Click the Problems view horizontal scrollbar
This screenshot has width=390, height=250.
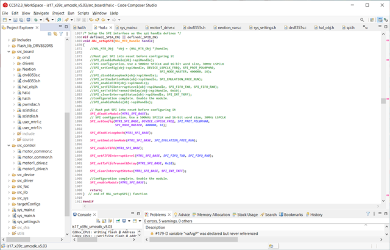(x=194, y=240)
